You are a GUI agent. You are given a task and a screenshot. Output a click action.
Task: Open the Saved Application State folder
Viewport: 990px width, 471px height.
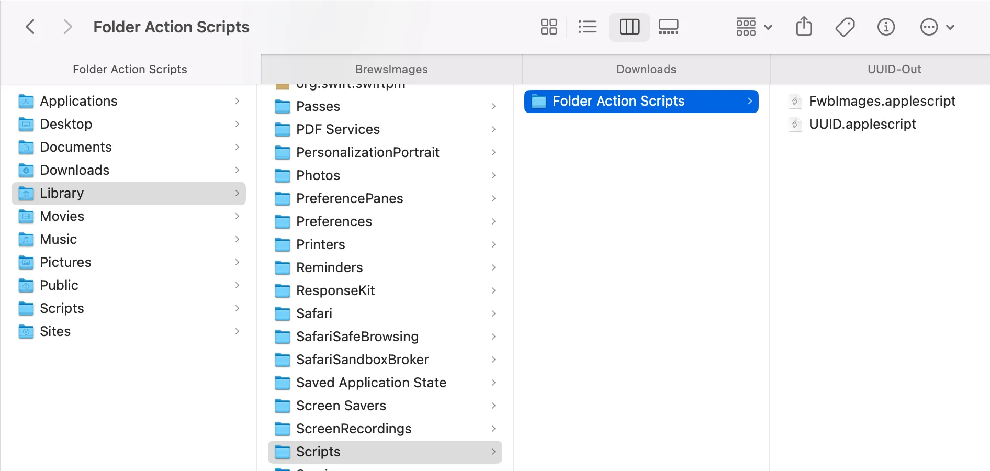[x=371, y=383]
